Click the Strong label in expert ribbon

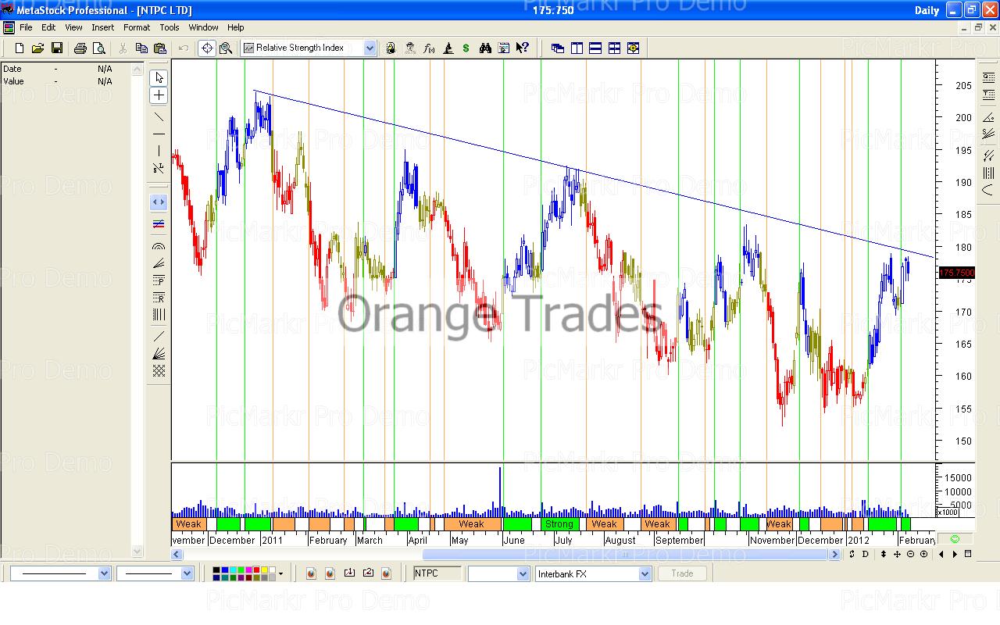coord(559,524)
